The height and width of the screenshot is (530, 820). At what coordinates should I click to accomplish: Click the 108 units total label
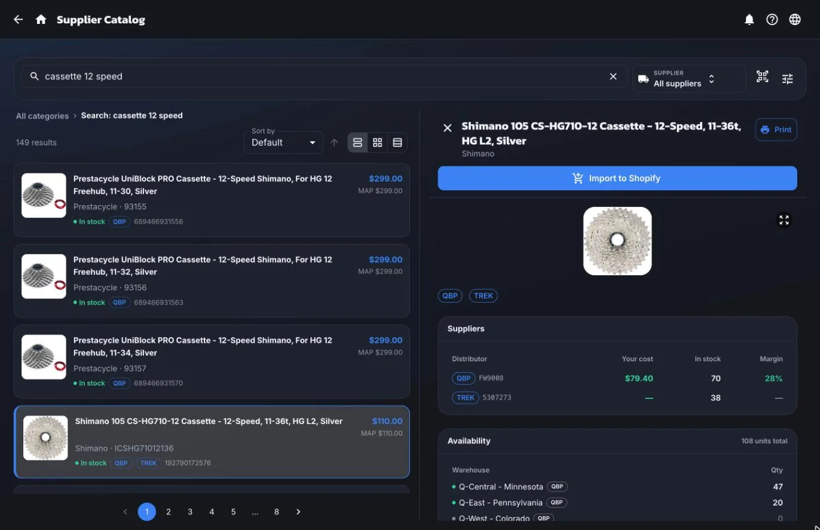pyautogui.click(x=764, y=441)
